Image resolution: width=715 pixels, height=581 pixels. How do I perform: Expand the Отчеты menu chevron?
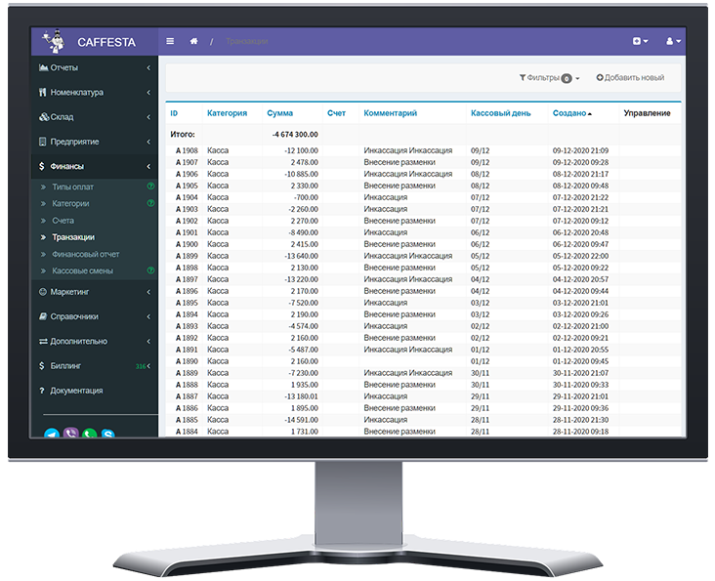(x=148, y=67)
